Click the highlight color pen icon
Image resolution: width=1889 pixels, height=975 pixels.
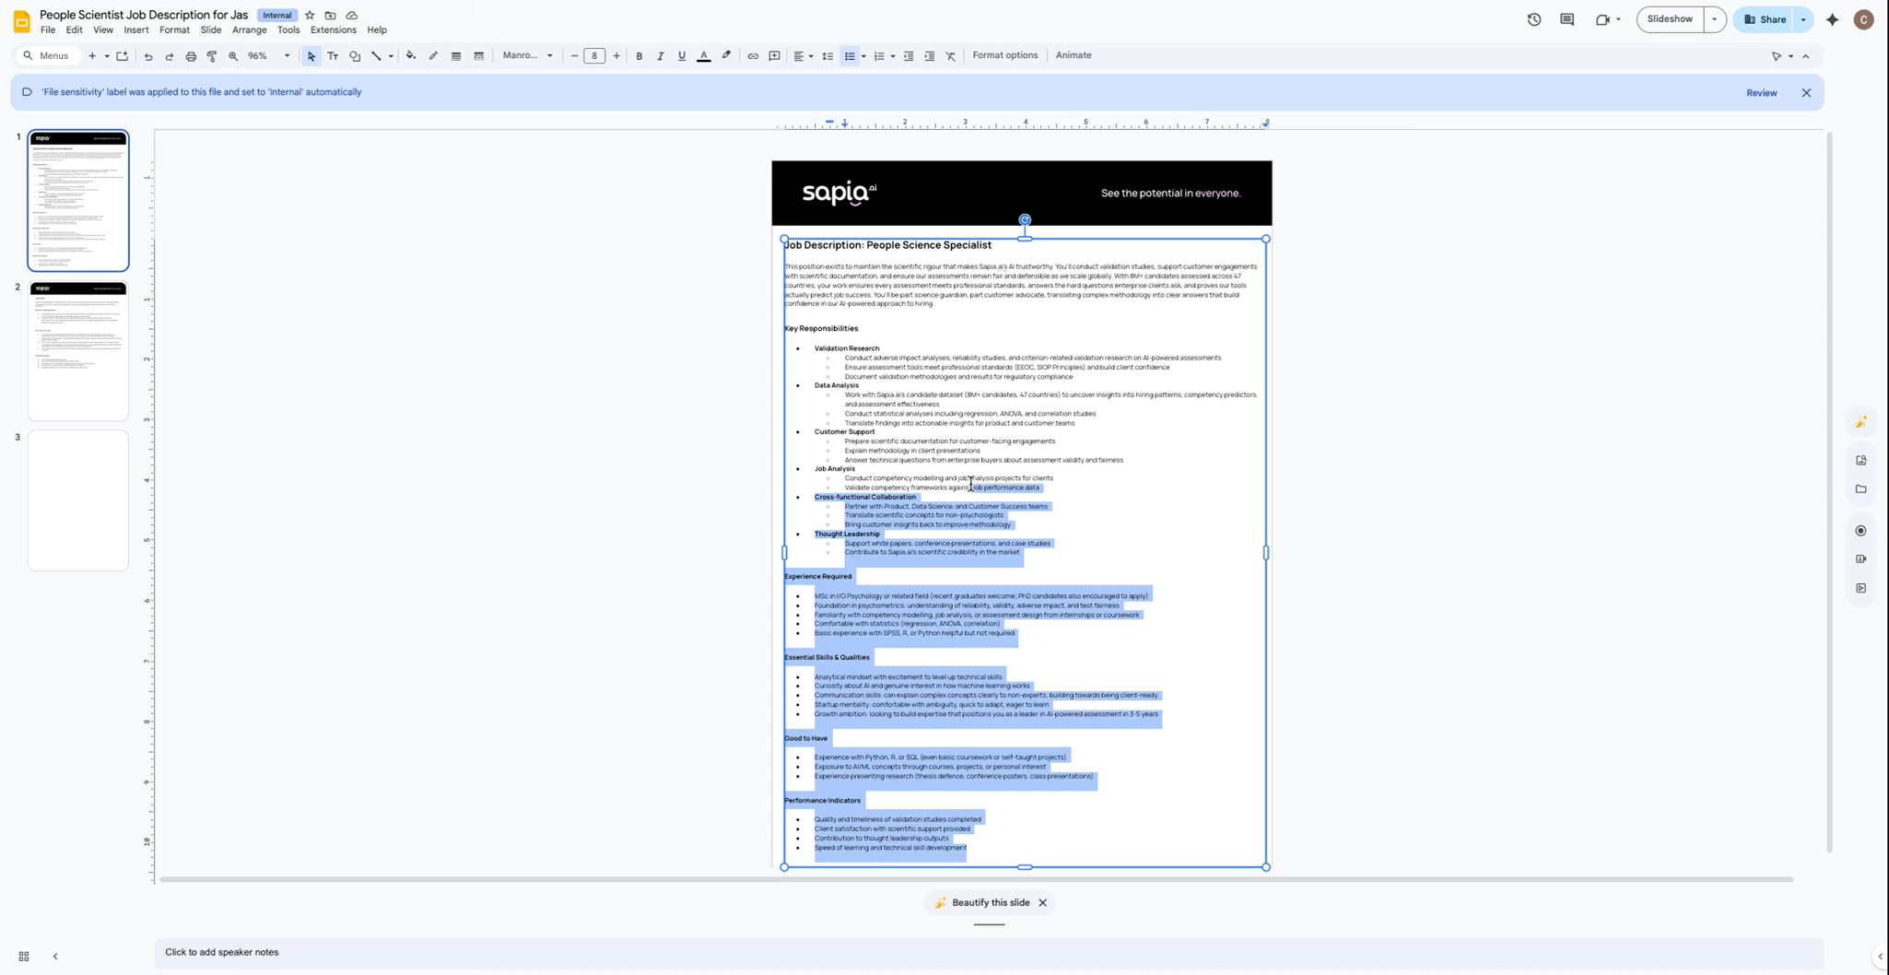click(726, 56)
